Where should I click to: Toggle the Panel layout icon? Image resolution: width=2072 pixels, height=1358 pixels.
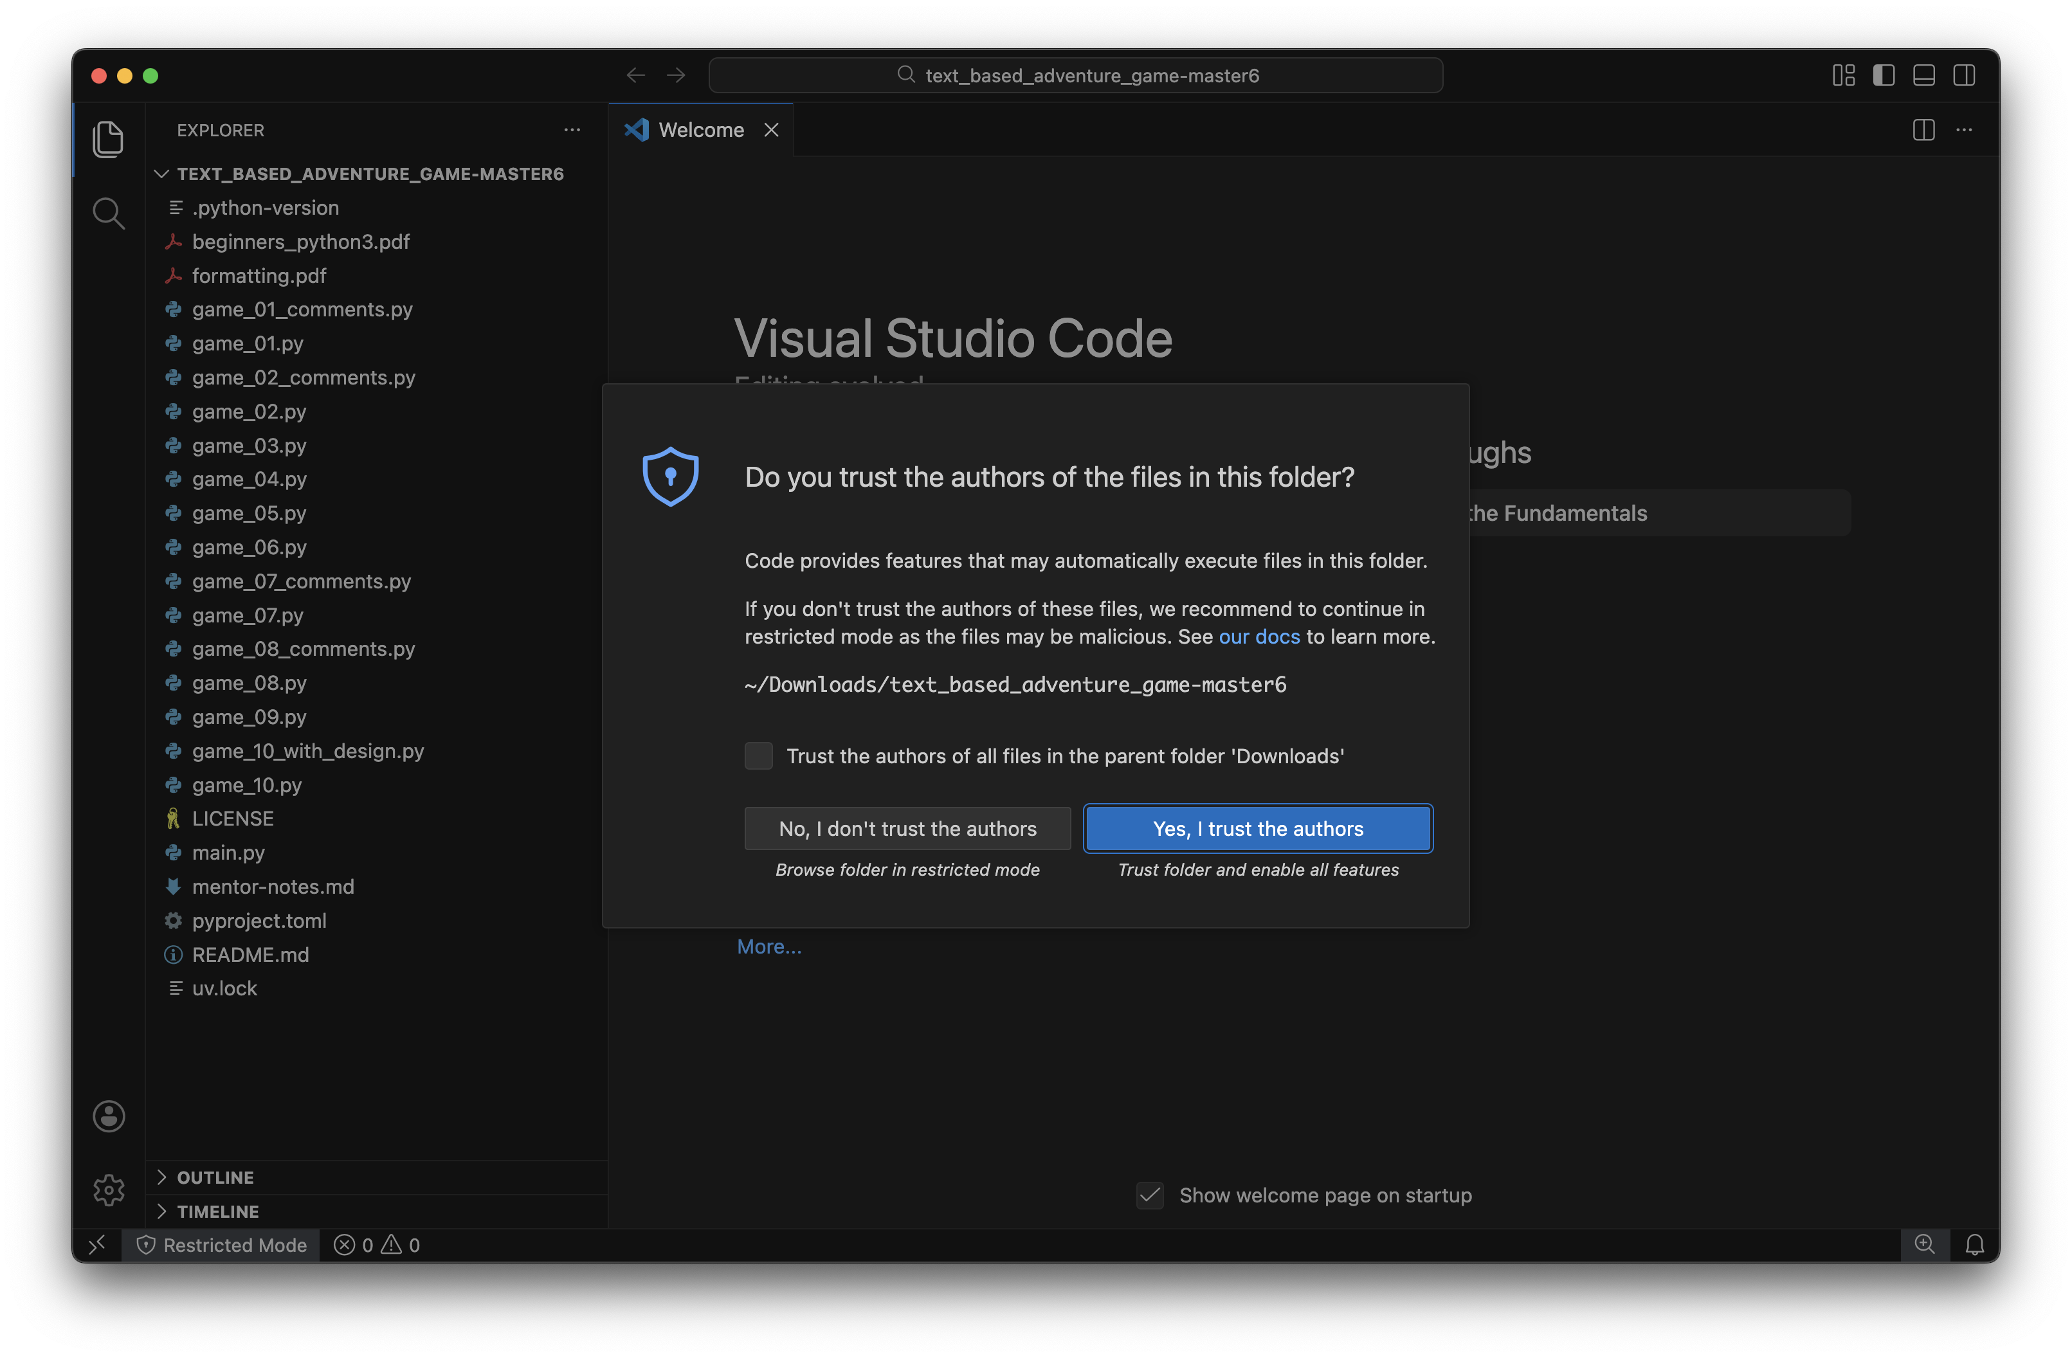tap(1923, 76)
